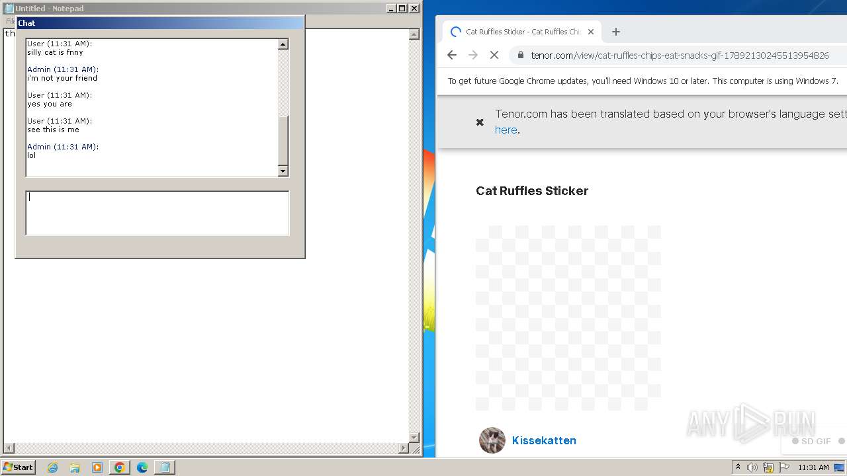Click the 'i'm not your friend' message
The width and height of the screenshot is (847, 476).
coord(62,78)
